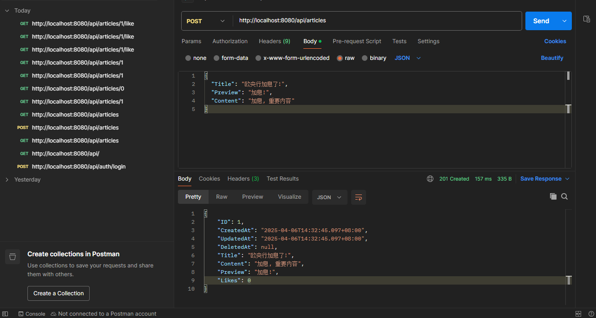
Task: Copy the response body with copy icon
Action: (553, 196)
